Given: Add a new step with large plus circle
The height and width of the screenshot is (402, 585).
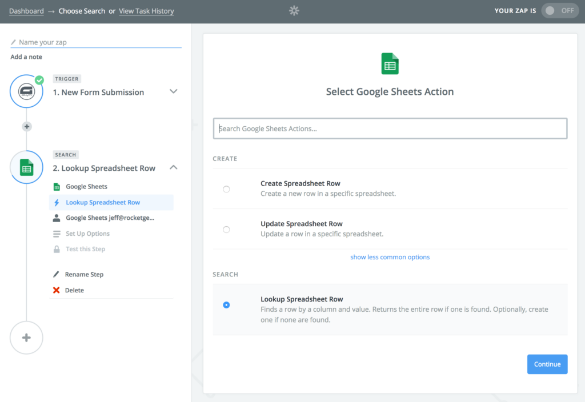Looking at the screenshot, I should (26, 338).
